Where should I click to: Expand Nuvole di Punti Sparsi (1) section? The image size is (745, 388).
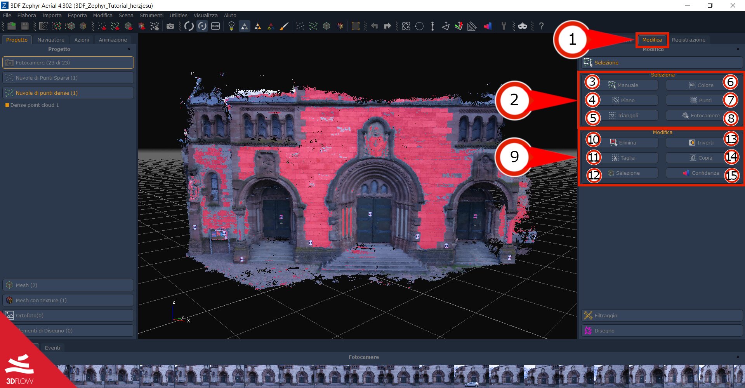68,78
